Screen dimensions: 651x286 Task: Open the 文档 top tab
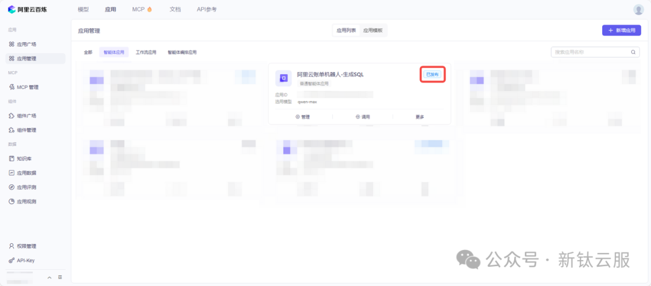pyautogui.click(x=175, y=10)
